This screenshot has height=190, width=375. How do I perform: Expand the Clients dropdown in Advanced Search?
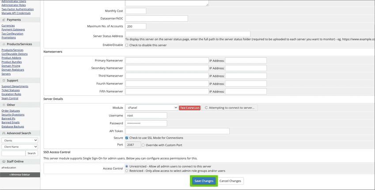point(19,140)
